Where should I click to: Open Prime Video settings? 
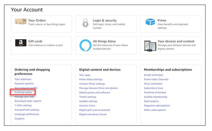tap(91, 79)
